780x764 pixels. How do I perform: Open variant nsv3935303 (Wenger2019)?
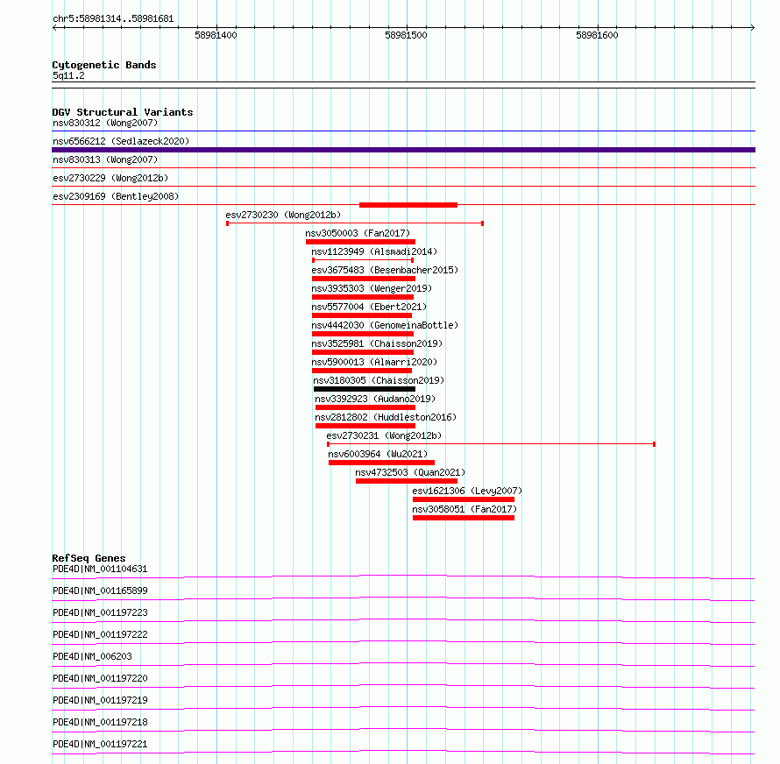click(372, 288)
